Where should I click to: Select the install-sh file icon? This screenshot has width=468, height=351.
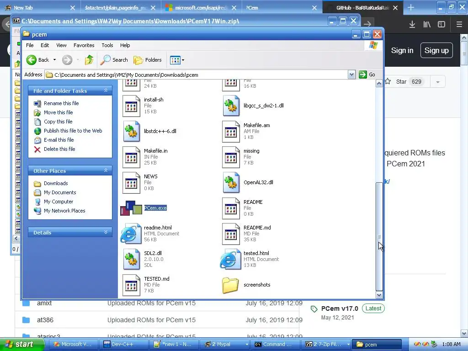131,106
